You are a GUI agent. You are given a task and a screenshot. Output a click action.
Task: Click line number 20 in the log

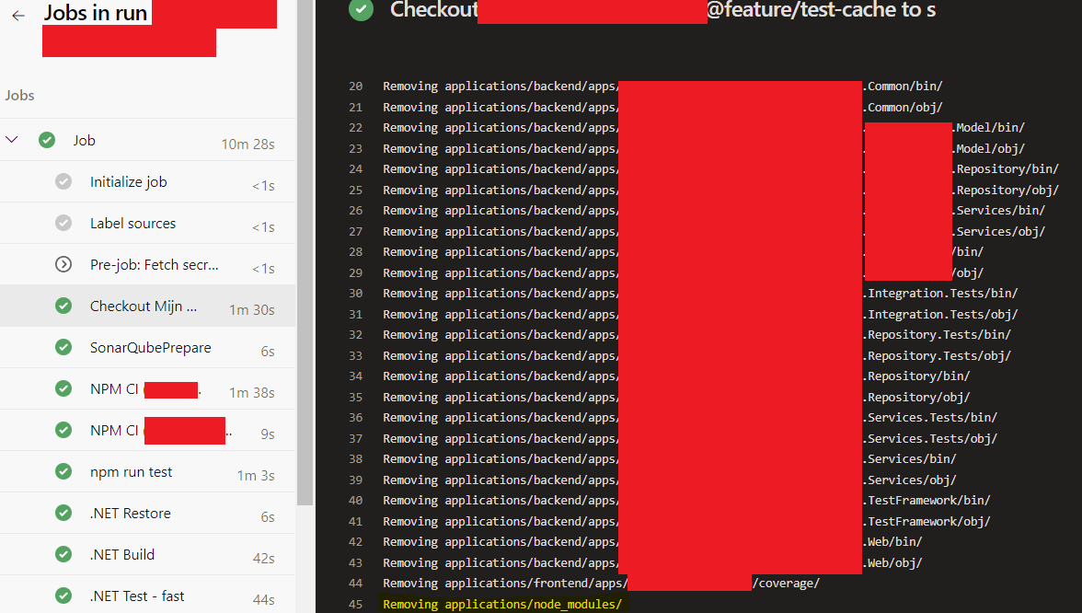(355, 86)
